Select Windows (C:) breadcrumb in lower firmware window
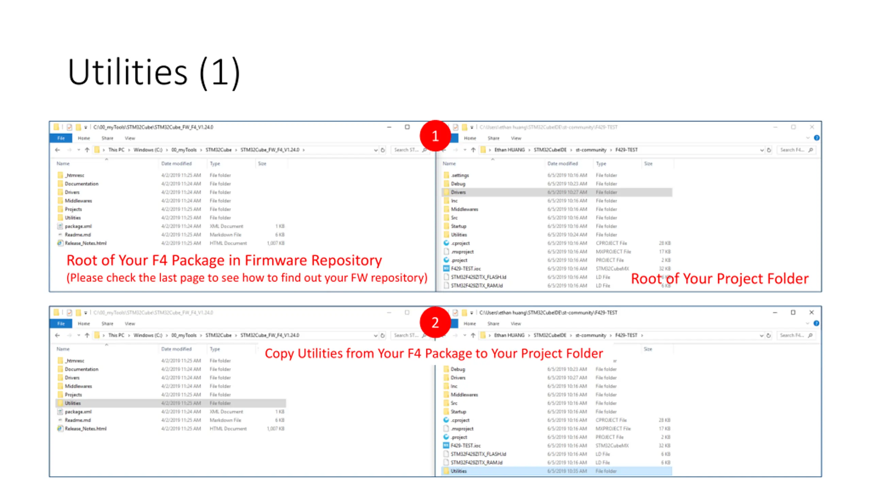The width and height of the screenshot is (871, 490). (148, 335)
